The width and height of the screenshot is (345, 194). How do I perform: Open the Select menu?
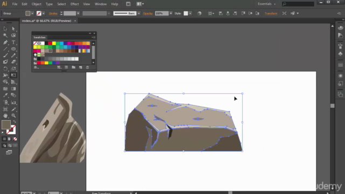61,4
